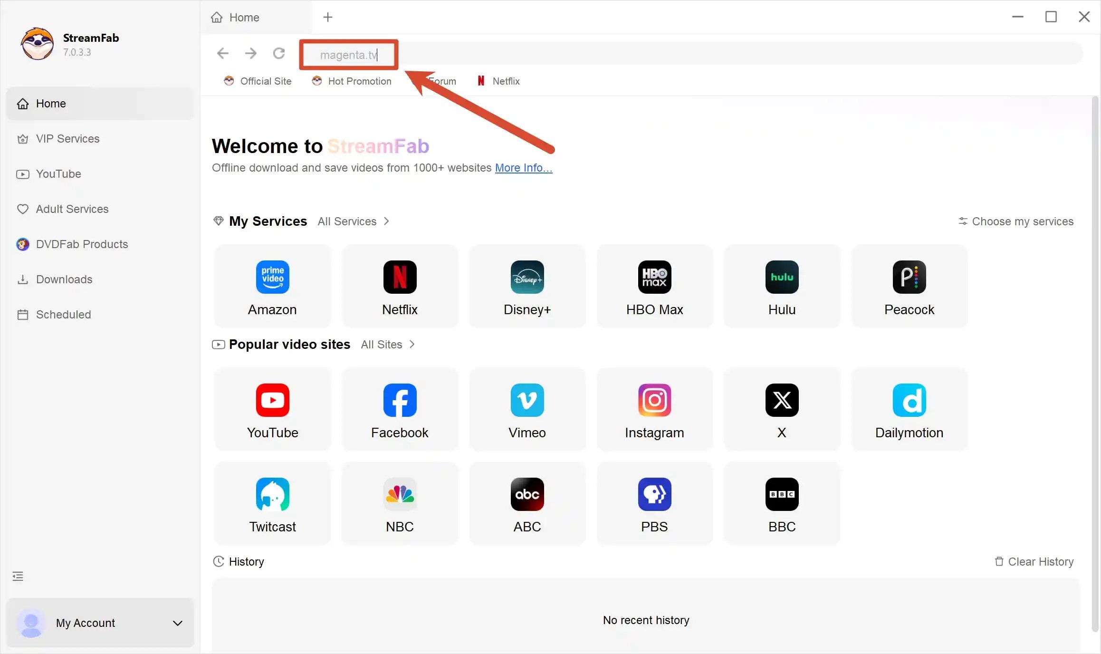Open YouTube in popular video sites
The height and width of the screenshot is (654, 1101).
tap(272, 409)
